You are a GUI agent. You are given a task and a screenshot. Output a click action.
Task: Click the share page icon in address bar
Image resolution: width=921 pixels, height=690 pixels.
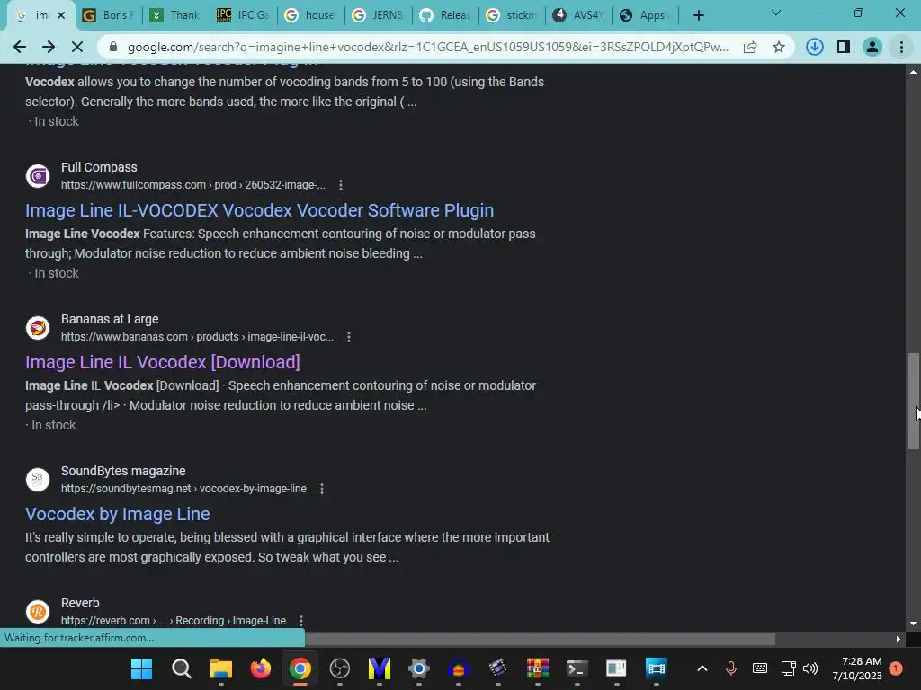750,47
